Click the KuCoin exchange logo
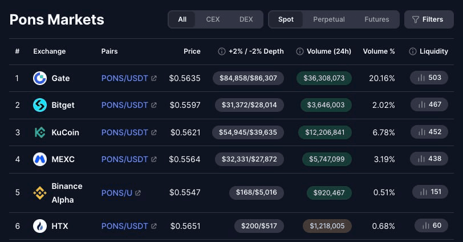Viewport: 463px width, 242px height. pos(40,132)
